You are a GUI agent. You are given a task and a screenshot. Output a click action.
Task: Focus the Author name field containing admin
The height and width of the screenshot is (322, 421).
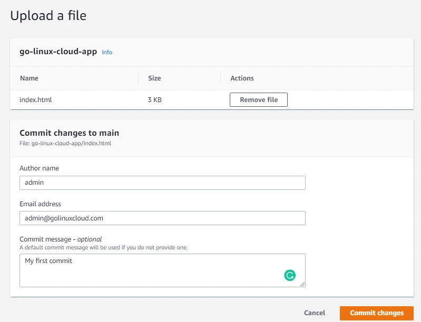click(162, 183)
